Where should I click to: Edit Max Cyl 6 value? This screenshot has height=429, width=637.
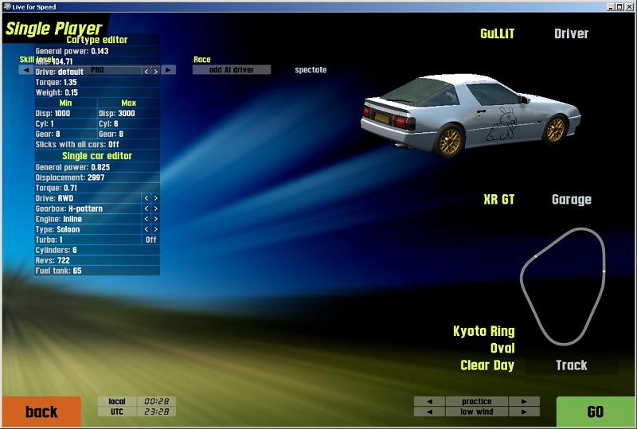pos(128,123)
